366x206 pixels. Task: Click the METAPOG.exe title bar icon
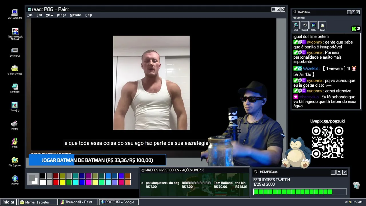pyautogui.click(x=256, y=172)
